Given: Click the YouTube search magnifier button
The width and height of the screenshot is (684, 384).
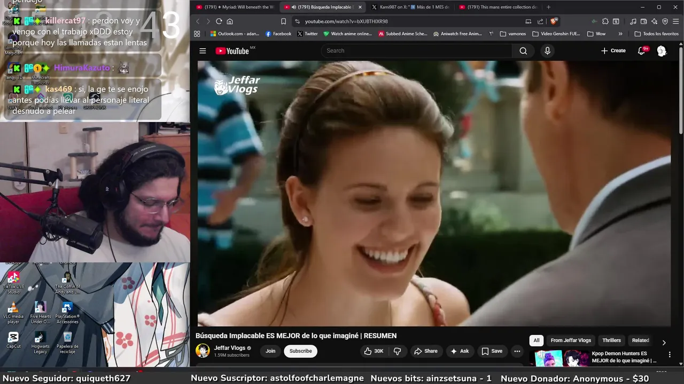Looking at the screenshot, I should coord(523,51).
